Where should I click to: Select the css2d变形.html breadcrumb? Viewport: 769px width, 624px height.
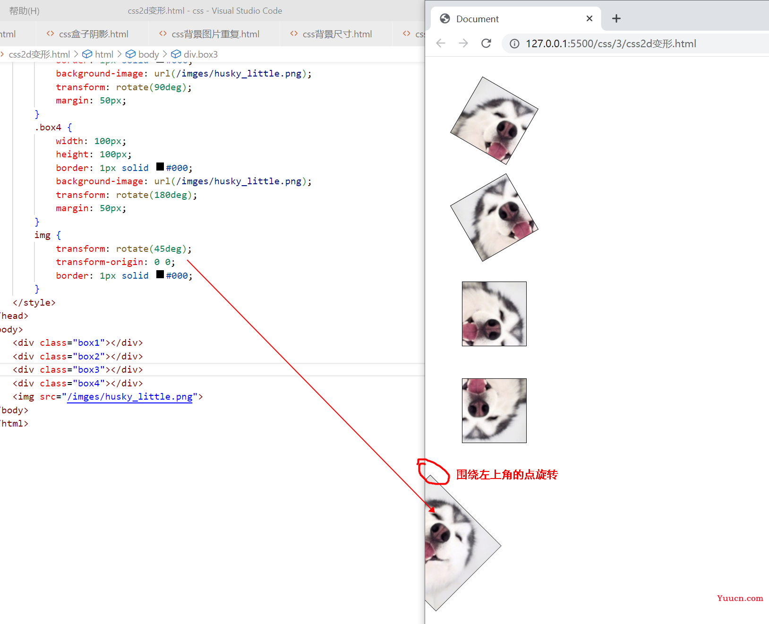click(39, 54)
